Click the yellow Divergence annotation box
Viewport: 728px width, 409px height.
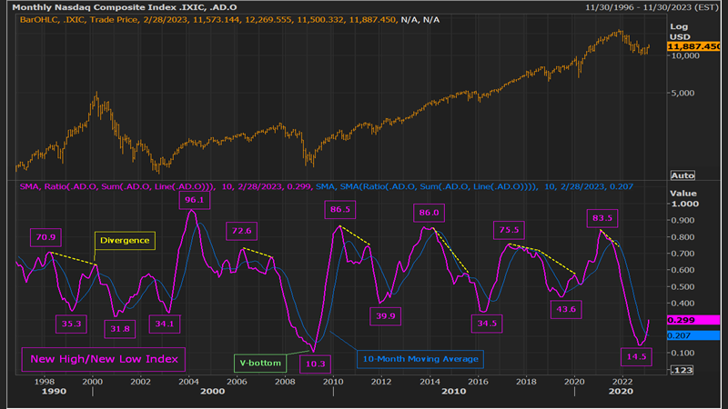[126, 241]
